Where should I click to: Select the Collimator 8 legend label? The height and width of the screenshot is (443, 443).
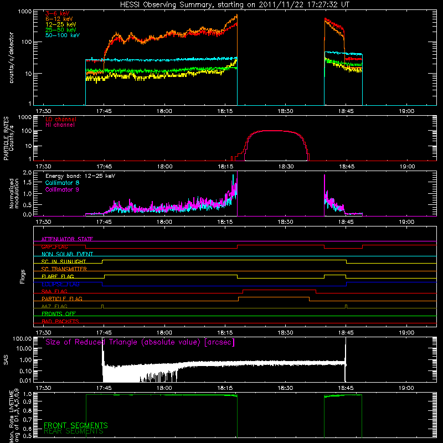coord(62,183)
